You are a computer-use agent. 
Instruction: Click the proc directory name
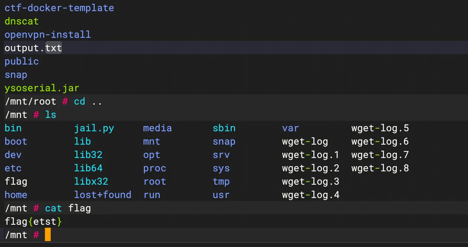155,168
